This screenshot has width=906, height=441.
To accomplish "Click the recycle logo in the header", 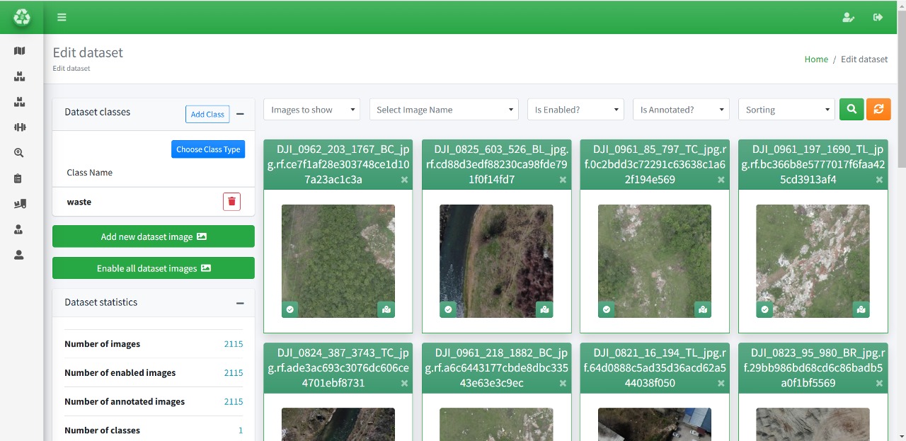I will 22,17.
